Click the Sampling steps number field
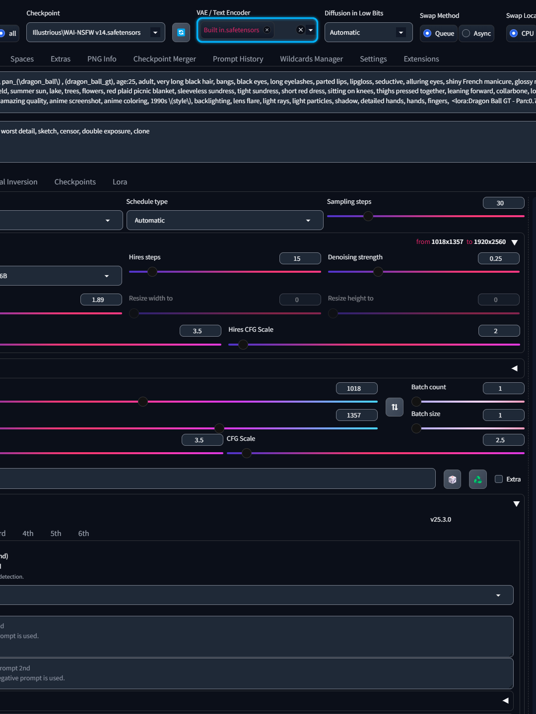 [503, 203]
